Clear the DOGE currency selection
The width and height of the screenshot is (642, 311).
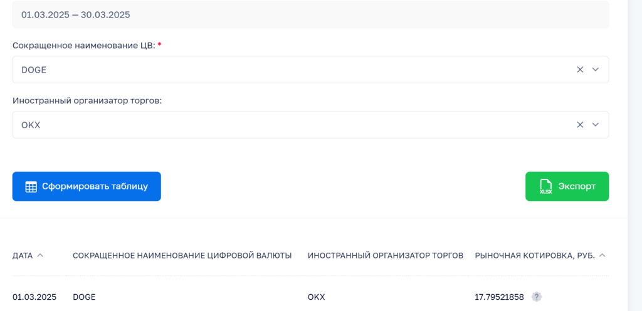580,70
